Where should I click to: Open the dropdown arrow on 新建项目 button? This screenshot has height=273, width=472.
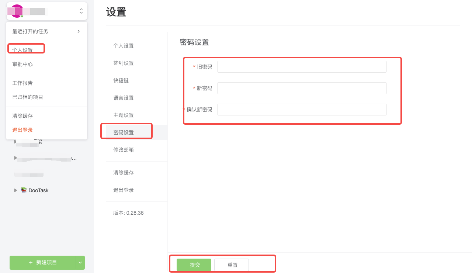(80, 263)
